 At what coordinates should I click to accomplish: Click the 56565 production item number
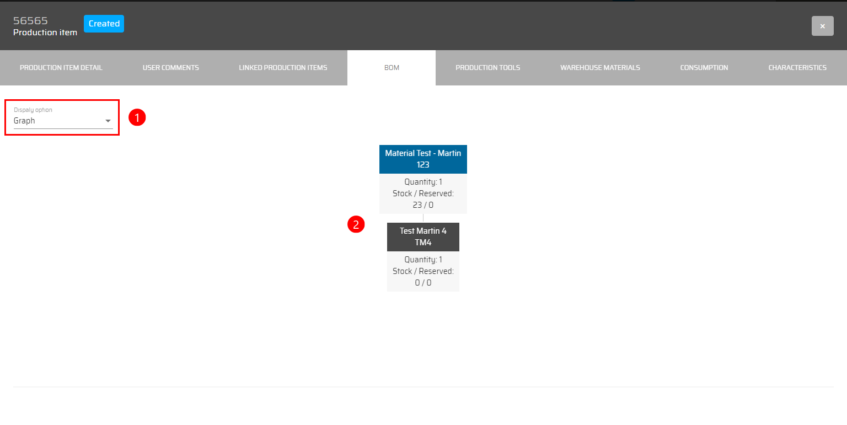coord(30,21)
